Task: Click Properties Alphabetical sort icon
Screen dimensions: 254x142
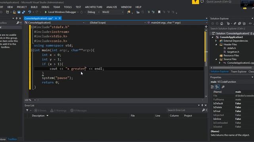Action: 217,87
